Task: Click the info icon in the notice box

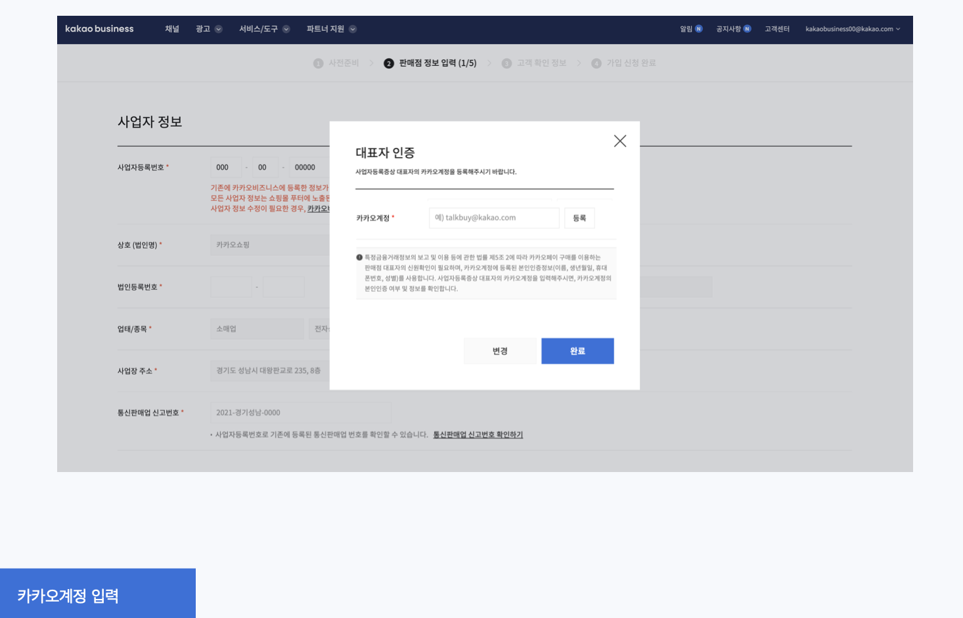Action: [359, 258]
